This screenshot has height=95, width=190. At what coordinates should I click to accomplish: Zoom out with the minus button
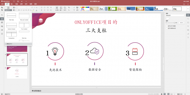point(175,94)
